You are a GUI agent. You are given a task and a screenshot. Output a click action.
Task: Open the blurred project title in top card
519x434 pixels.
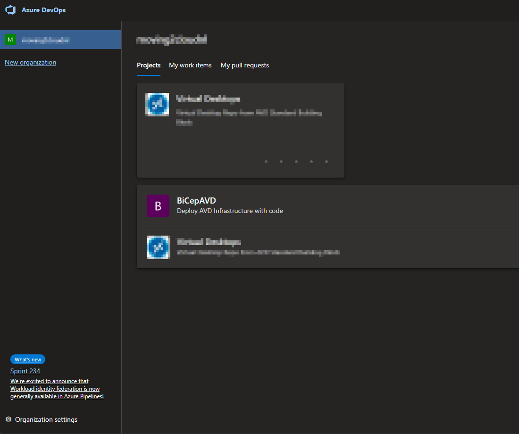(208, 99)
